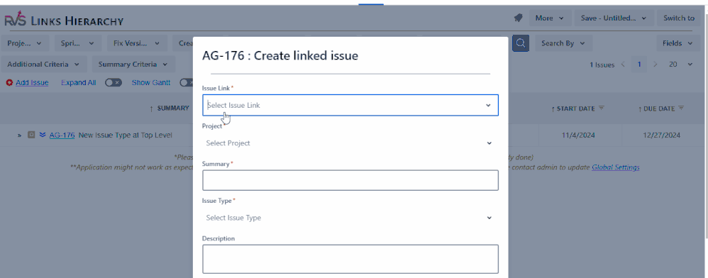708x278 pixels.
Task: Click the Start Date column filter icon
Action: pyautogui.click(x=601, y=109)
